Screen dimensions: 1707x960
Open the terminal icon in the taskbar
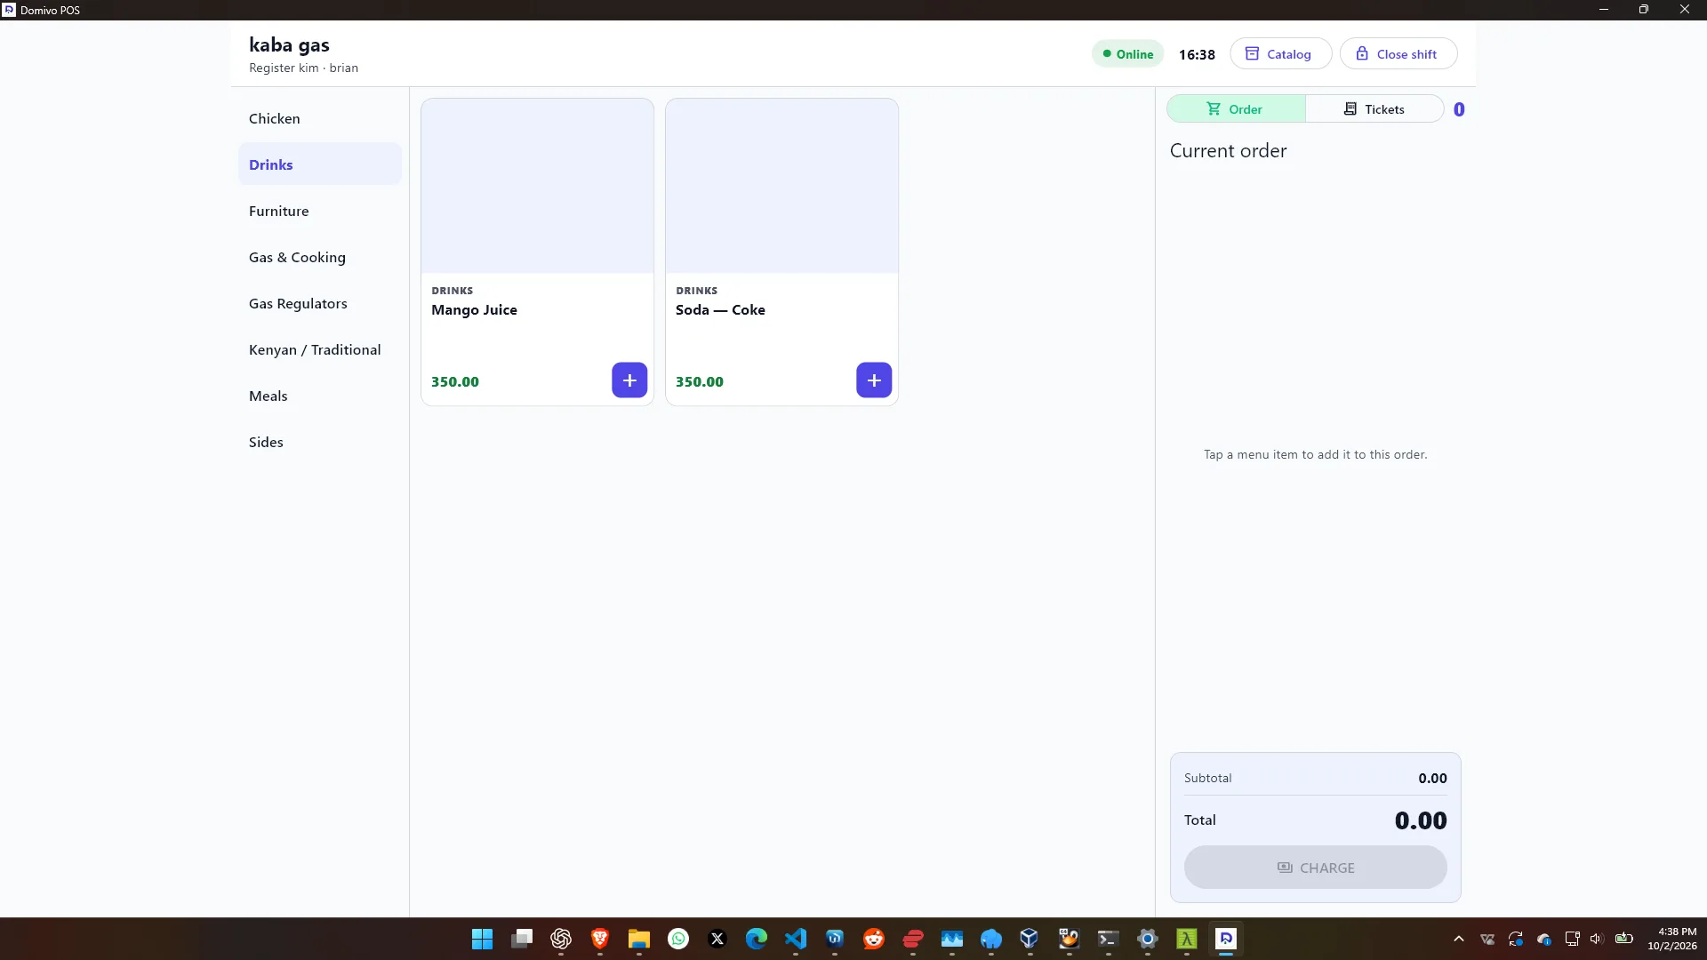(x=1108, y=939)
